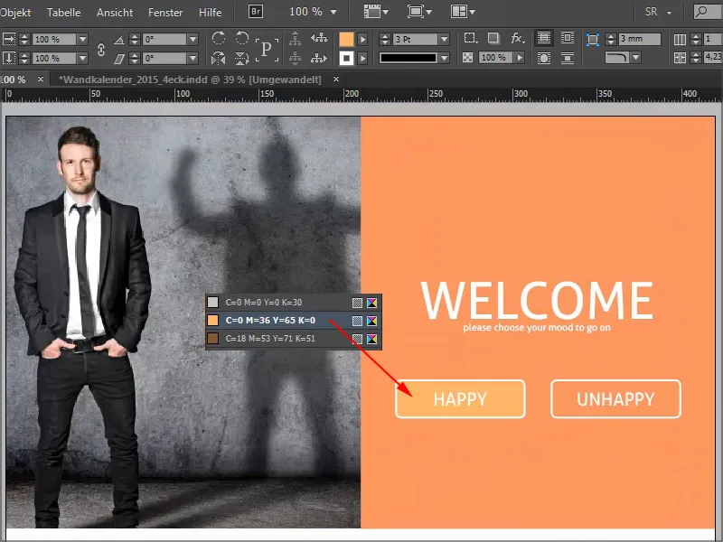Open the Fenster menu
The image size is (723, 542).
click(165, 13)
